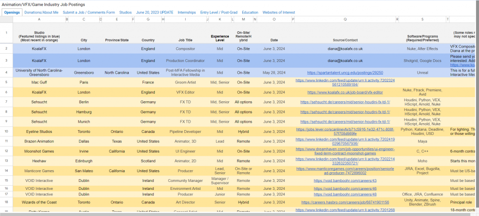Image resolution: width=479 pixels, height=216 pixels.
Task: Switch to the Education tab
Action: coord(250,13)
